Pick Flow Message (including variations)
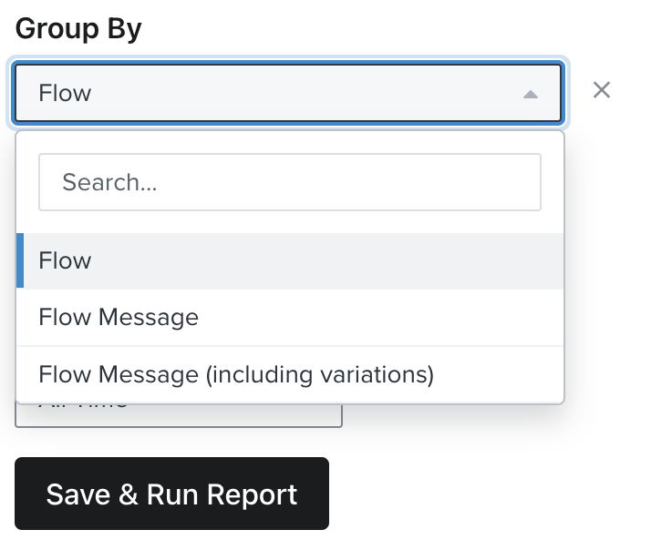Image resolution: width=651 pixels, height=550 pixels. [289, 374]
